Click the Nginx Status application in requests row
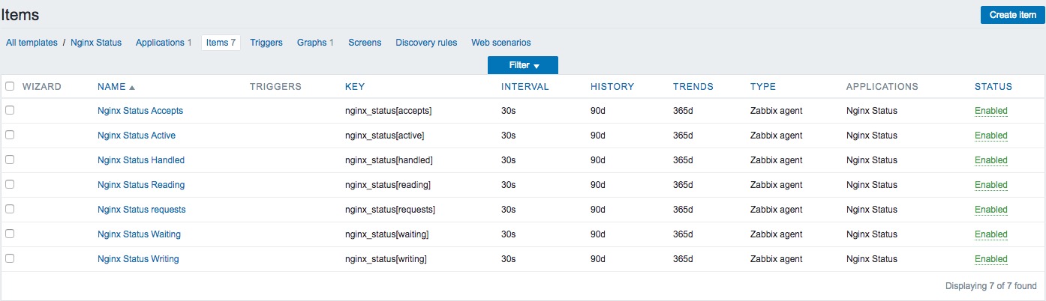 coord(872,210)
